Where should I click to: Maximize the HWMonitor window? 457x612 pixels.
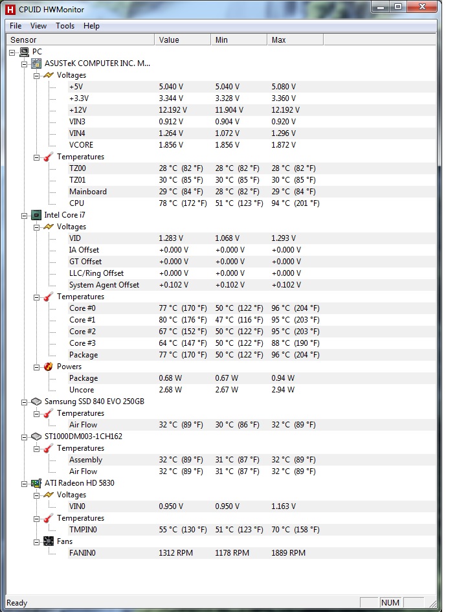397,6
